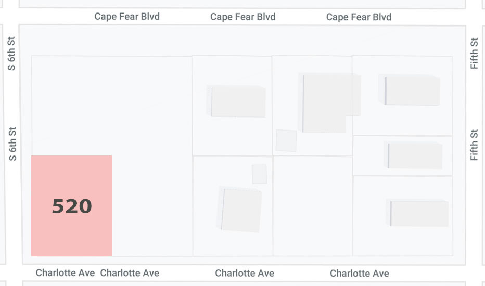Screen dimensions: 485x286
Task: Click the rightmost Cape Fear Blvd label
Action: pyautogui.click(x=359, y=17)
